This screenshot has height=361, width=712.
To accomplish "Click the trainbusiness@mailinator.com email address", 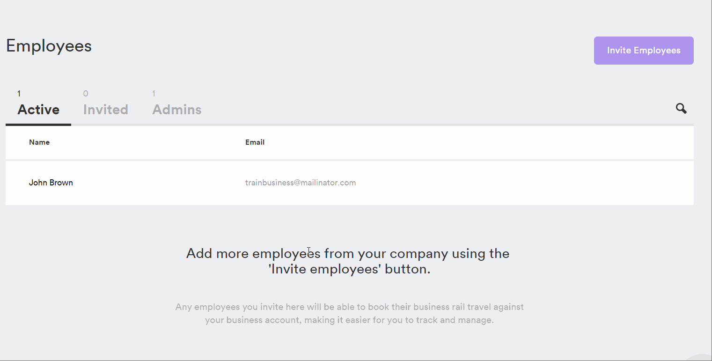I will [301, 183].
